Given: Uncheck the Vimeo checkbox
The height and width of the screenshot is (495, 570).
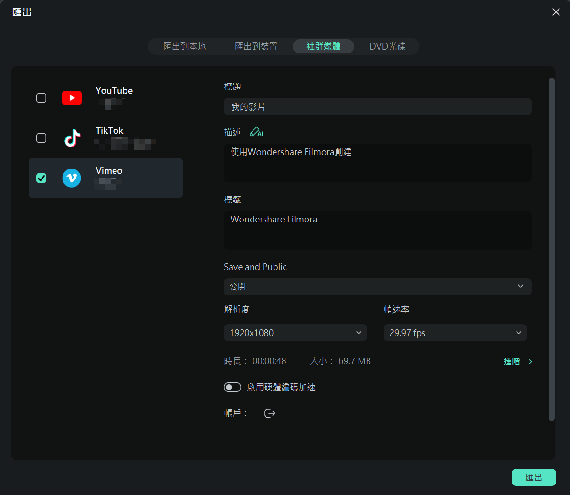Looking at the screenshot, I should click(42, 178).
